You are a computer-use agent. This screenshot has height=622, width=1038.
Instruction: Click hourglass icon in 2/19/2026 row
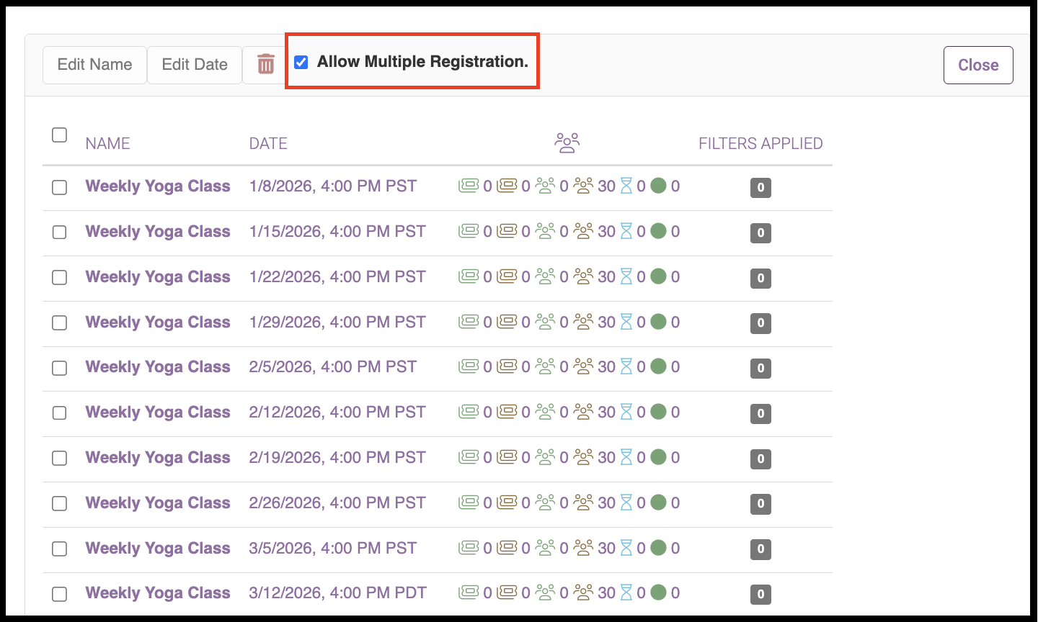[626, 458]
